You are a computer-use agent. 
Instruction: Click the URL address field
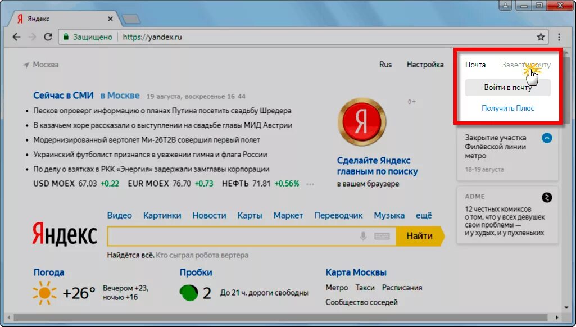click(303, 37)
